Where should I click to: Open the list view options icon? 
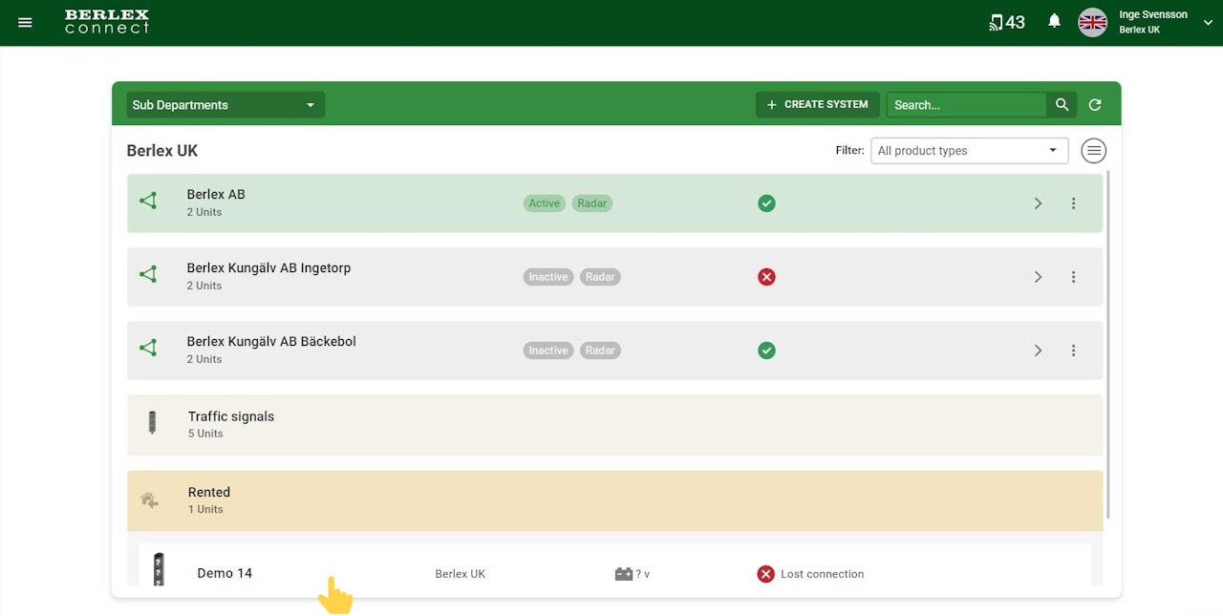pyautogui.click(x=1094, y=151)
